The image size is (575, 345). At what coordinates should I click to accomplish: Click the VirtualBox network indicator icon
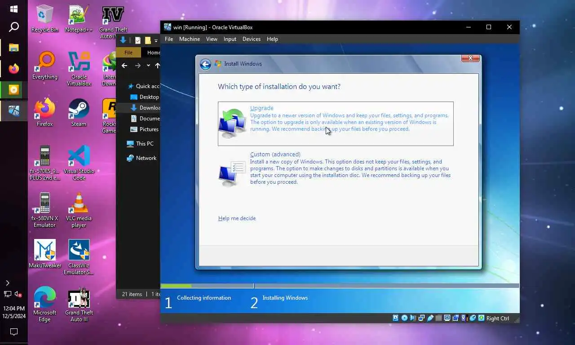[x=421, y=318]
